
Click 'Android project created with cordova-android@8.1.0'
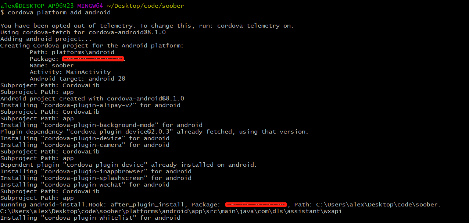pyautogui.click(x=92, y=99)
